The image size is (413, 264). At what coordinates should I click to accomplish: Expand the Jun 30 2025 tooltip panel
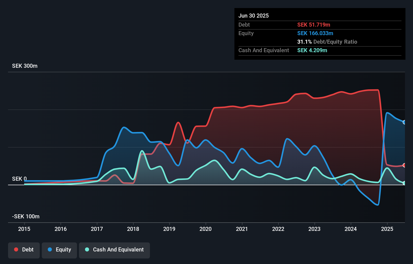pos(254,16)
